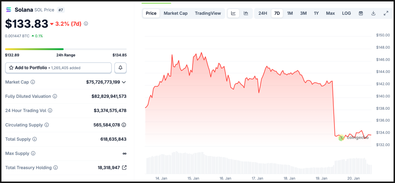The height and width of the screenshot is (183, 395).
Task: Click the price alert bell icon
Action: point(121,68)
